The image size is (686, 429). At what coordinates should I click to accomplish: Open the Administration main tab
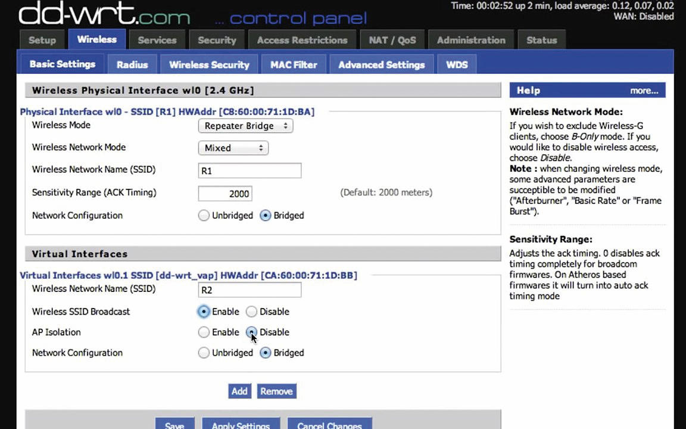[471, 40]
